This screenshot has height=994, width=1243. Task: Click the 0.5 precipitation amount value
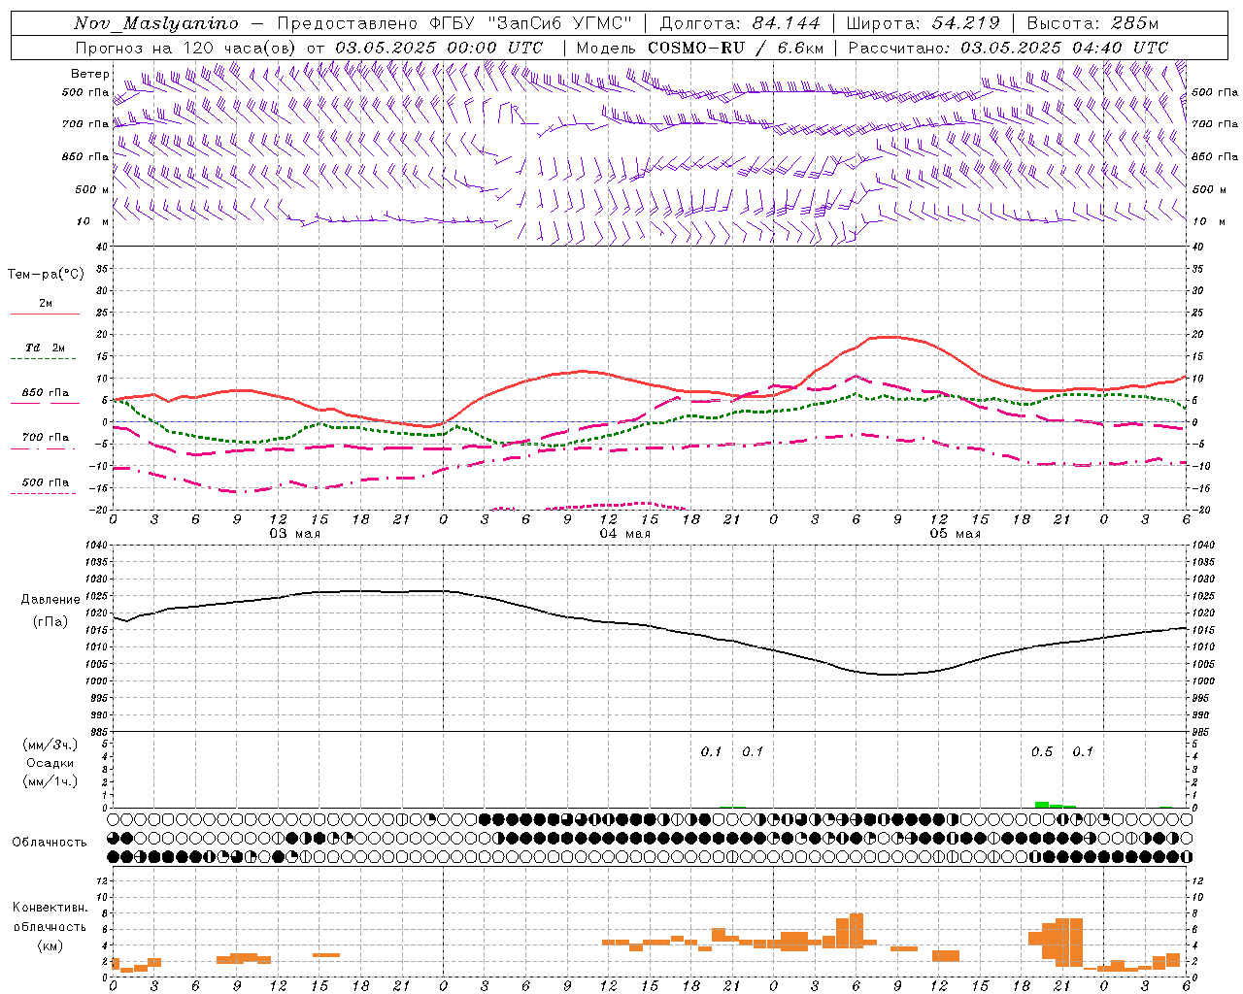[1041, 751]
